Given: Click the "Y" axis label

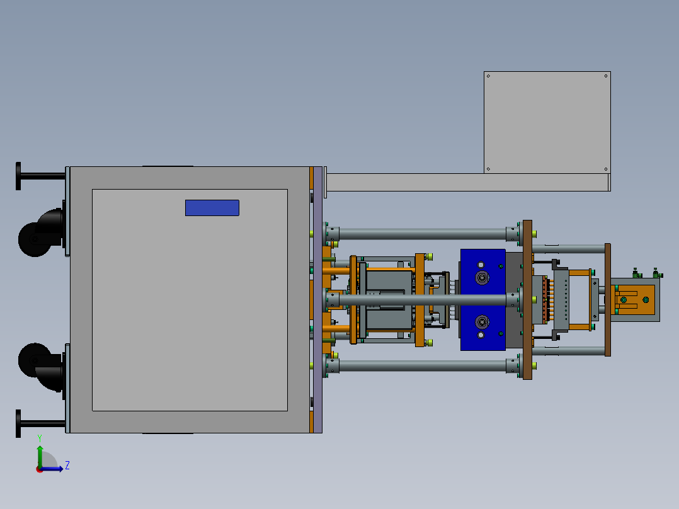Looking at the screenshot, I should 40,438.
